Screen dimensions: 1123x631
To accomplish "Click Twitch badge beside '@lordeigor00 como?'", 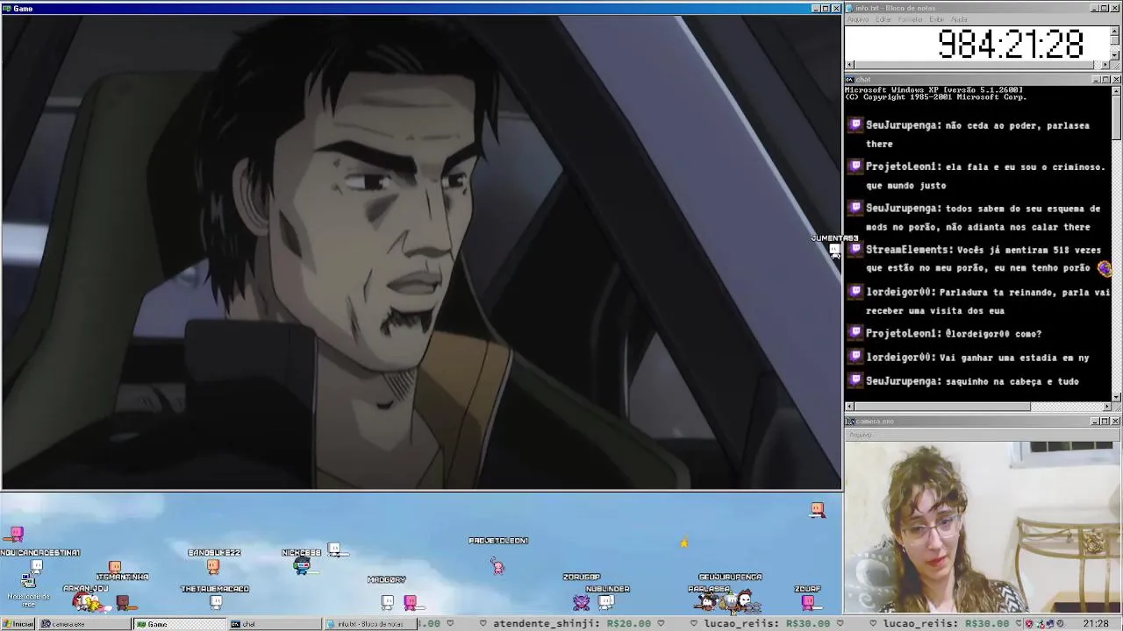I will pyautogui.click(x=855, y=333).
